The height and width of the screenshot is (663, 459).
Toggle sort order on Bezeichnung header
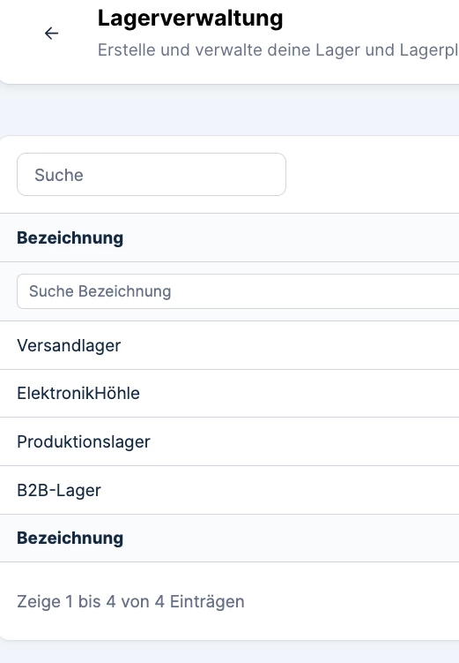(70, 237)
